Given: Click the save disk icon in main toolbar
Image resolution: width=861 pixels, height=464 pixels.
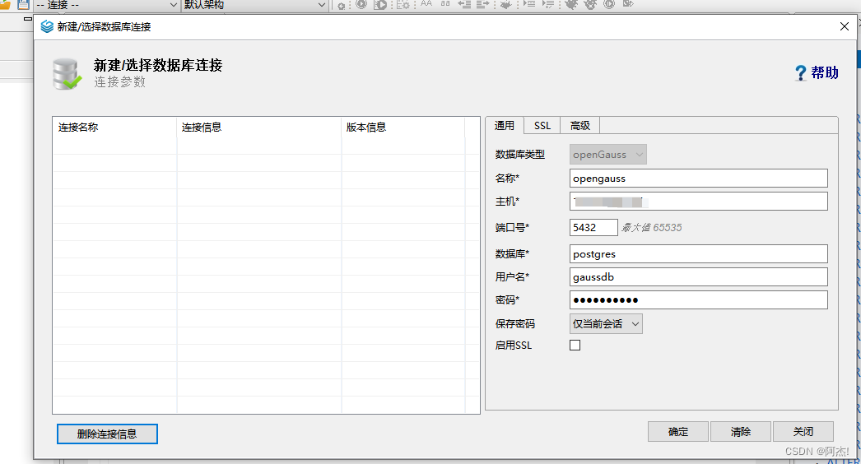Looking at the screenshot, I should click(23, 4).
